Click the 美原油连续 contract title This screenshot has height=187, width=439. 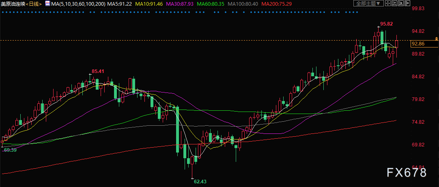click(x=13, y=4)
